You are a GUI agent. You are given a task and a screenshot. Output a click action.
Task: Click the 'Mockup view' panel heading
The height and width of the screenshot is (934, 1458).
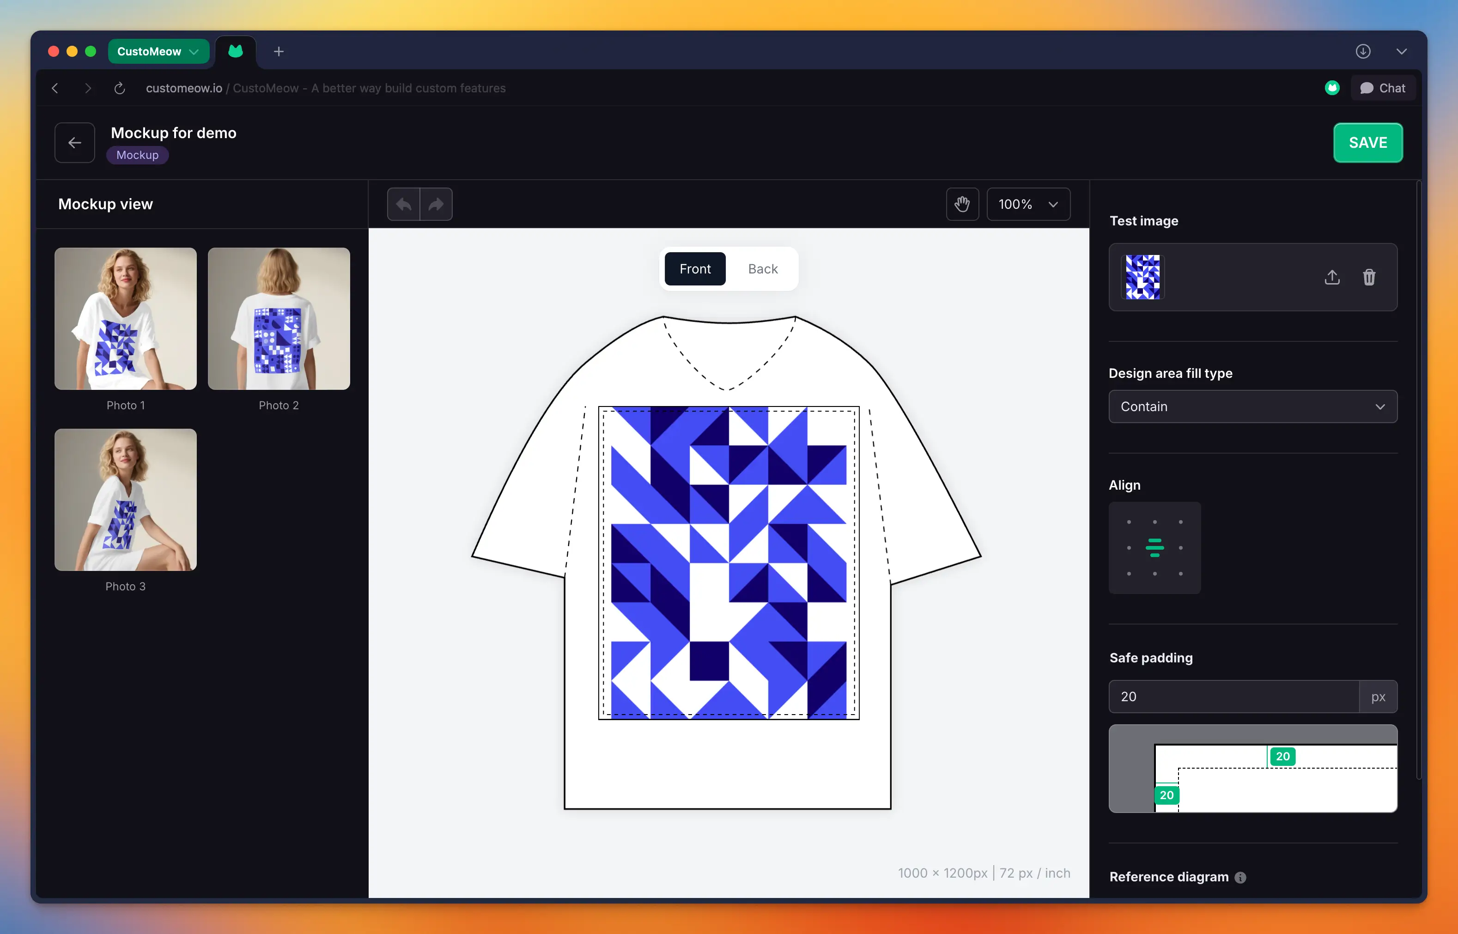(x=105, y=204)
